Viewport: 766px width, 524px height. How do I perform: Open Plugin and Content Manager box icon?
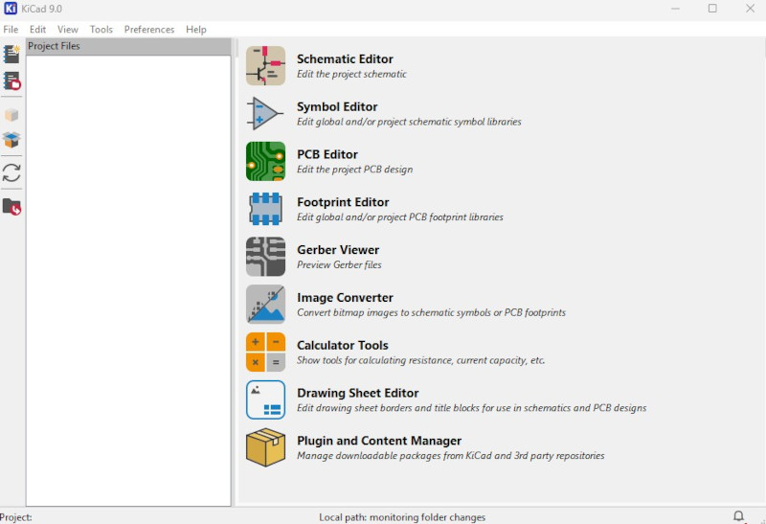(265, 447)
